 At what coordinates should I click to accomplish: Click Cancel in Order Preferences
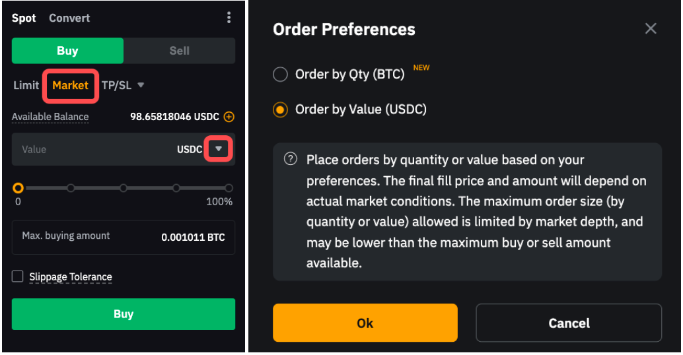pos(569,323)
